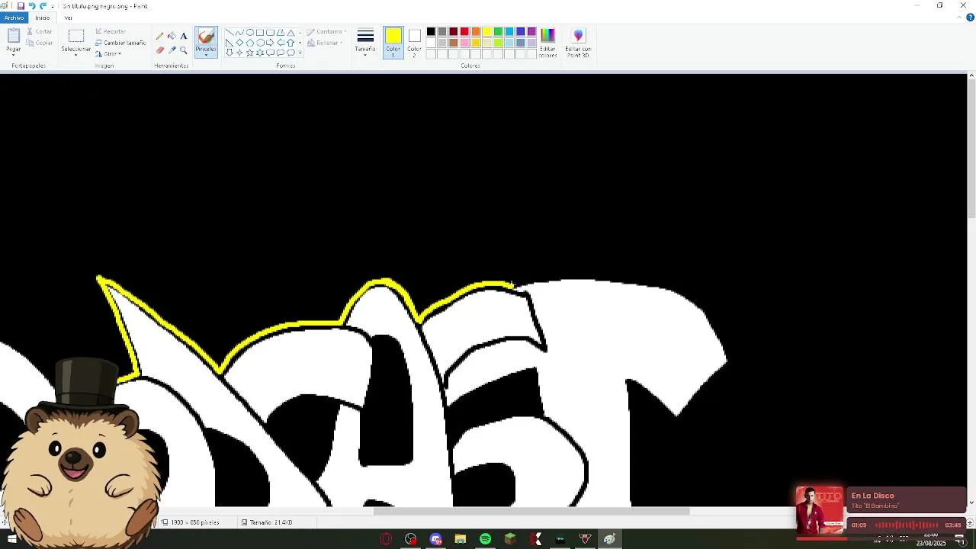Click the Save icon in quick access toolbar
Viewport: 976px width, 549px height.
tap(21, 6)
